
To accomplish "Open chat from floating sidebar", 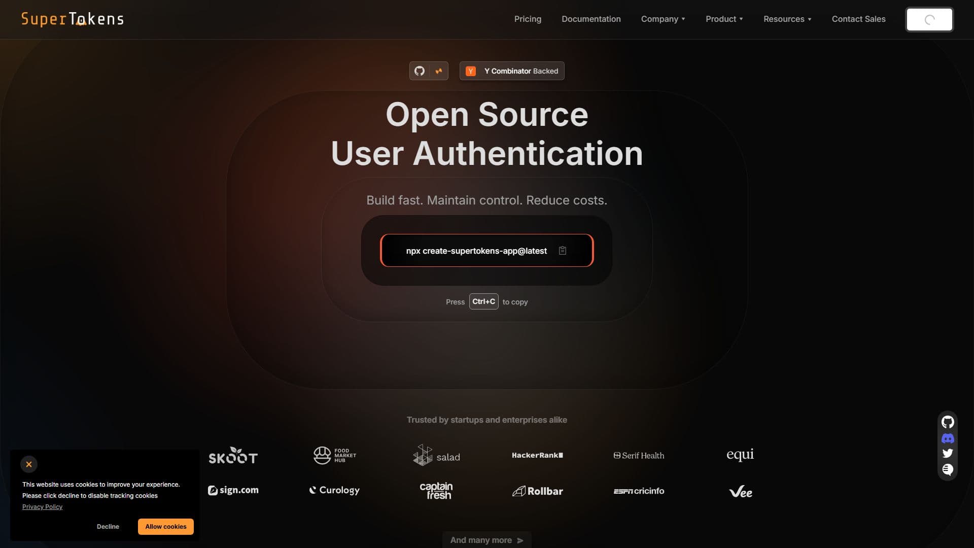I will click(x=948, y=470).
